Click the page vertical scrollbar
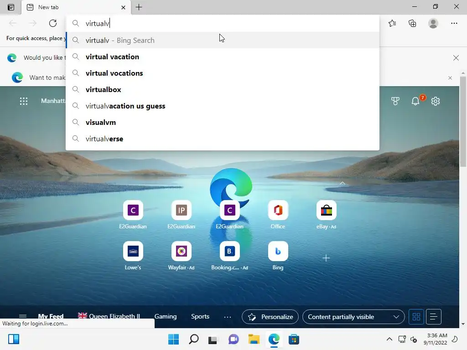Viewport: 467px width, 350px height. coord(463,121)
